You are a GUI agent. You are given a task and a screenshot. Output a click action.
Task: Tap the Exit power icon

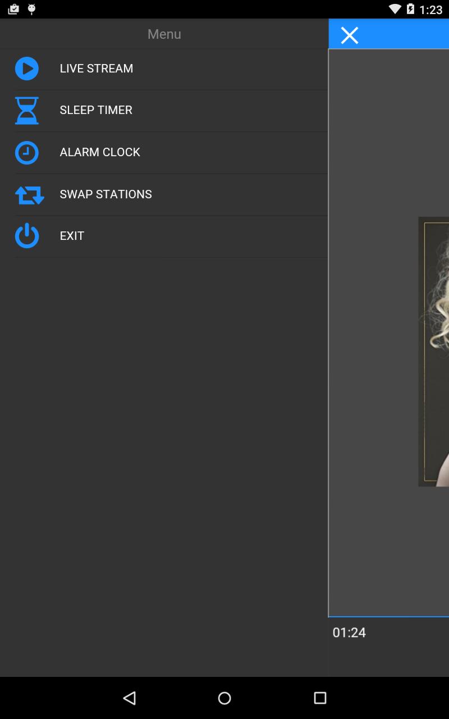tap(26, 236)
